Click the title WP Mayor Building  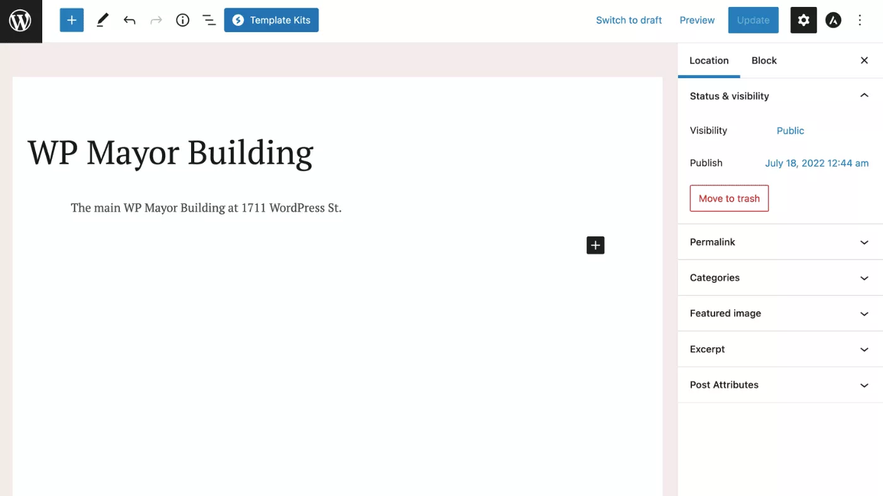[170, 153]
